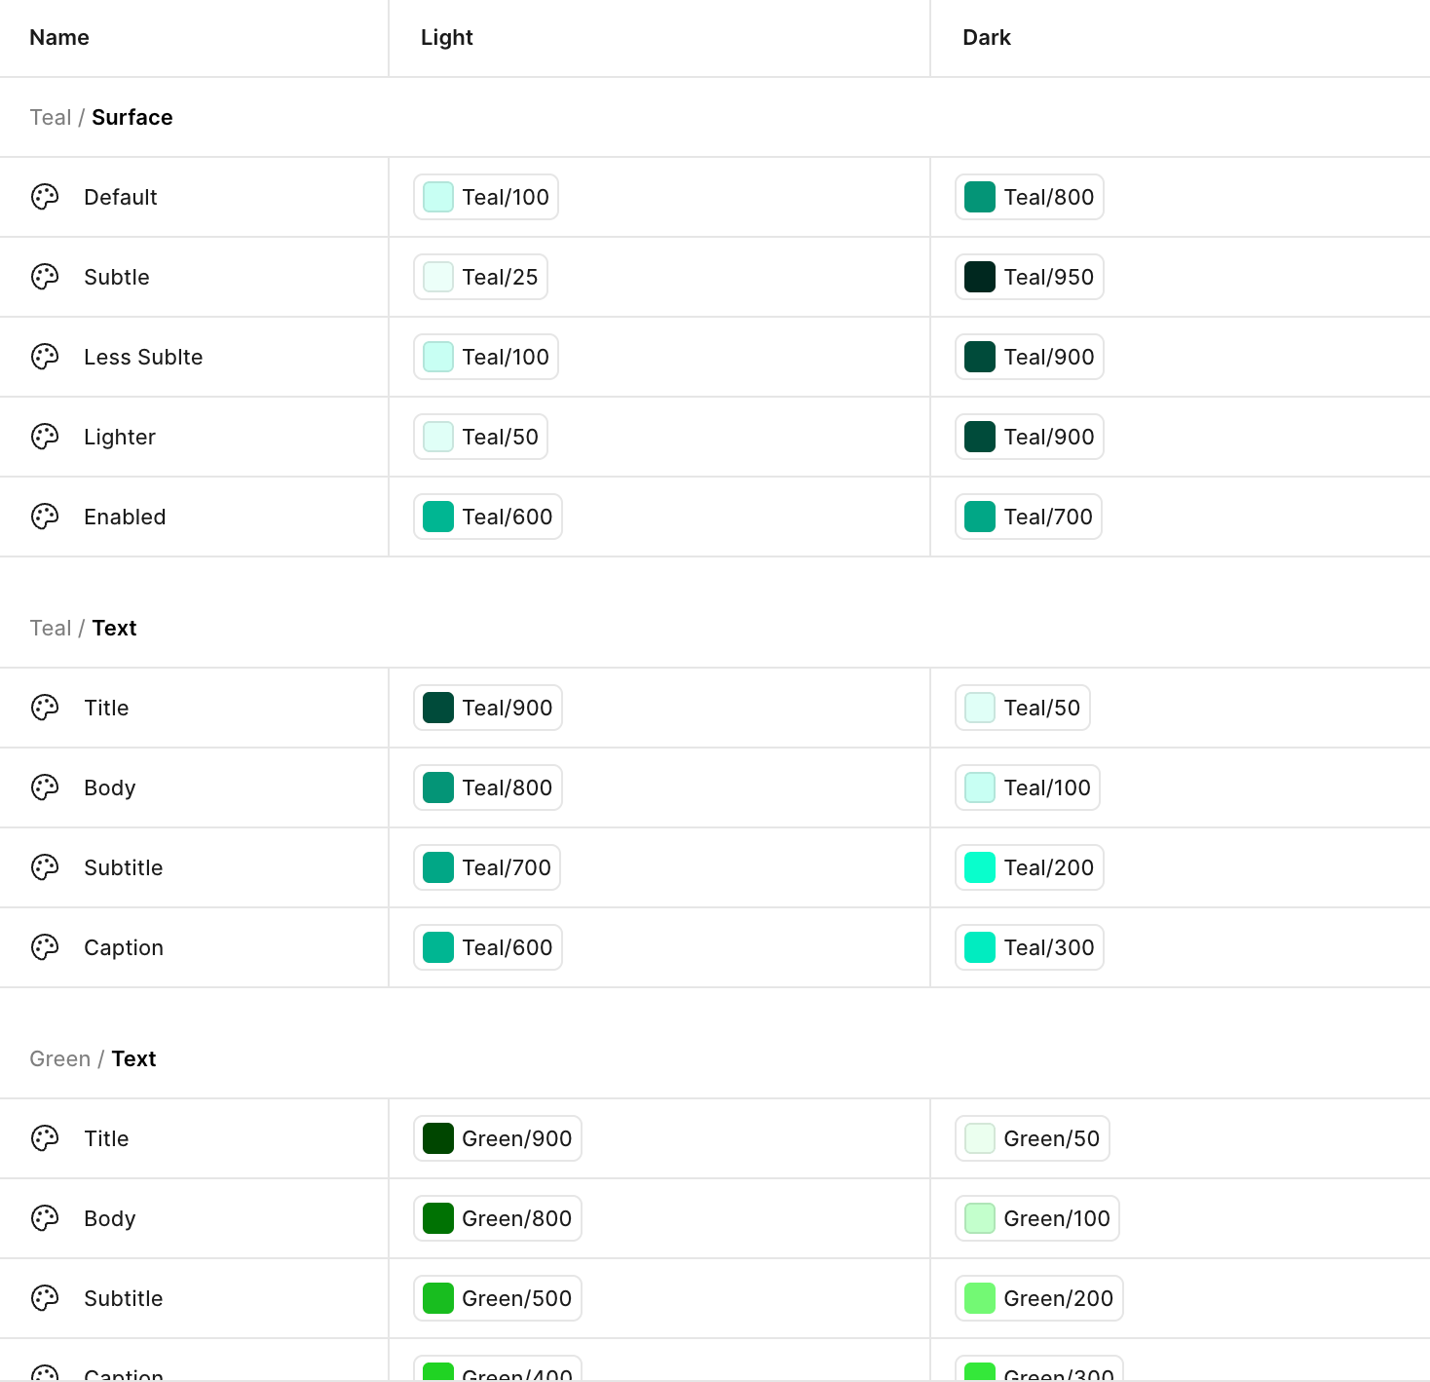Click palette icon beside Lighter
Image resolution: width=1430 pixels, height=1382 pixels.
click(45, 437)
